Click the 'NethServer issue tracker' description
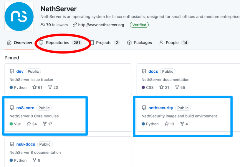This screenshot has width=240, height=167. (32, 80)
